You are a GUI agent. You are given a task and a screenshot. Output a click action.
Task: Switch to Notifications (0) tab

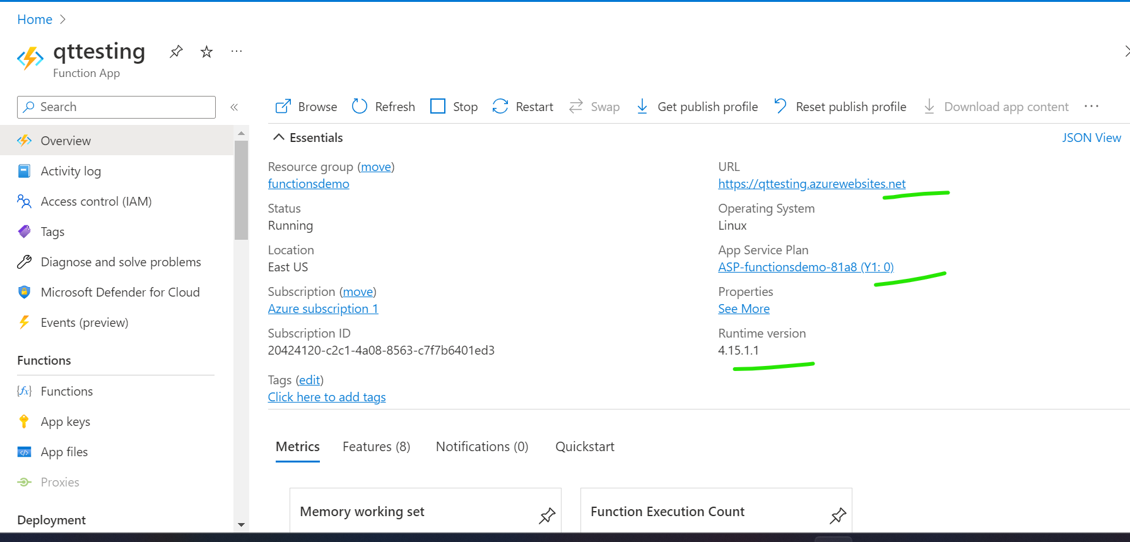[x=482, y=447]
